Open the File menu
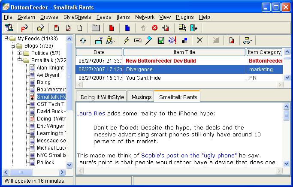Screen dimensions: 293x187 [x=8, y=17]
